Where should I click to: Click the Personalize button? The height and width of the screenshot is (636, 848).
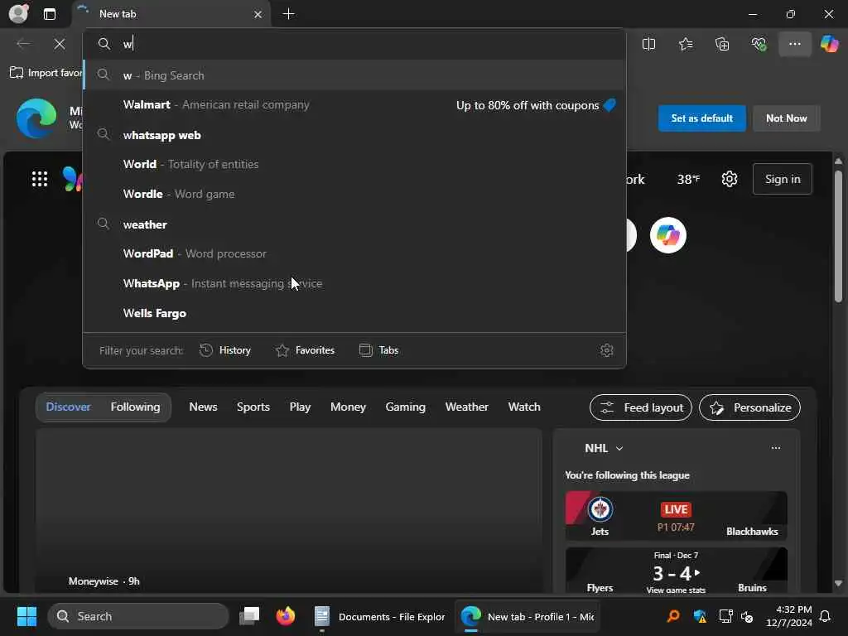point(749,407)
